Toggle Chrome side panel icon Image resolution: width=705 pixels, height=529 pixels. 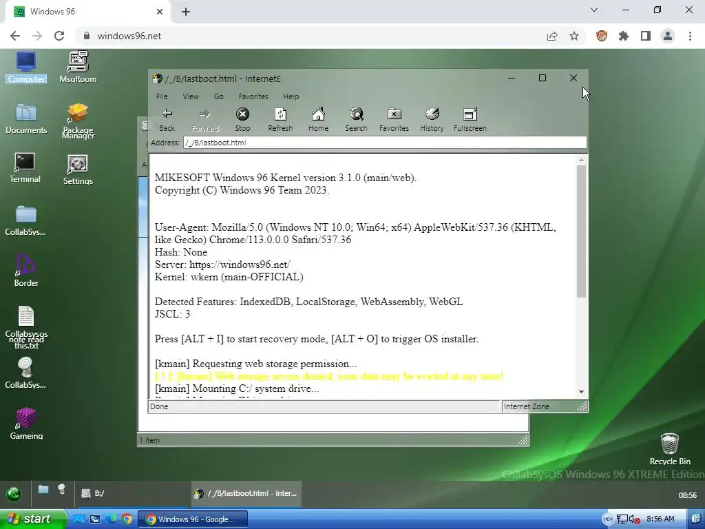[646, 36]
